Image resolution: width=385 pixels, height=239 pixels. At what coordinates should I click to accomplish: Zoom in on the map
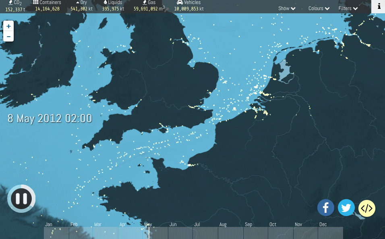pyautogui.click(x=8, y=26)
